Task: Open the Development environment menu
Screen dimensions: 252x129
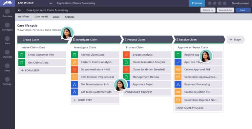Action: tap(240, 3)
